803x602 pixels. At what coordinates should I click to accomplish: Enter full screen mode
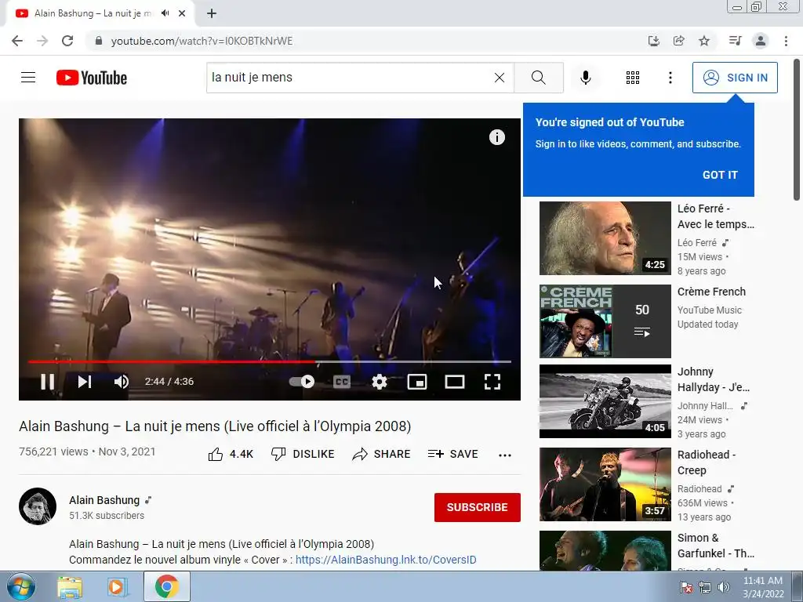point(492,382)
